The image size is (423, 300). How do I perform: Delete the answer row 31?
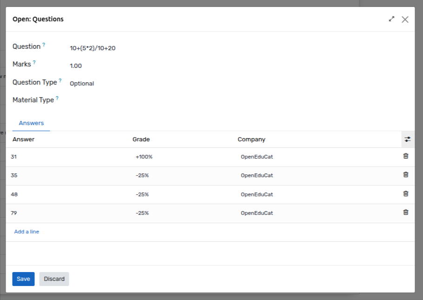405,156
